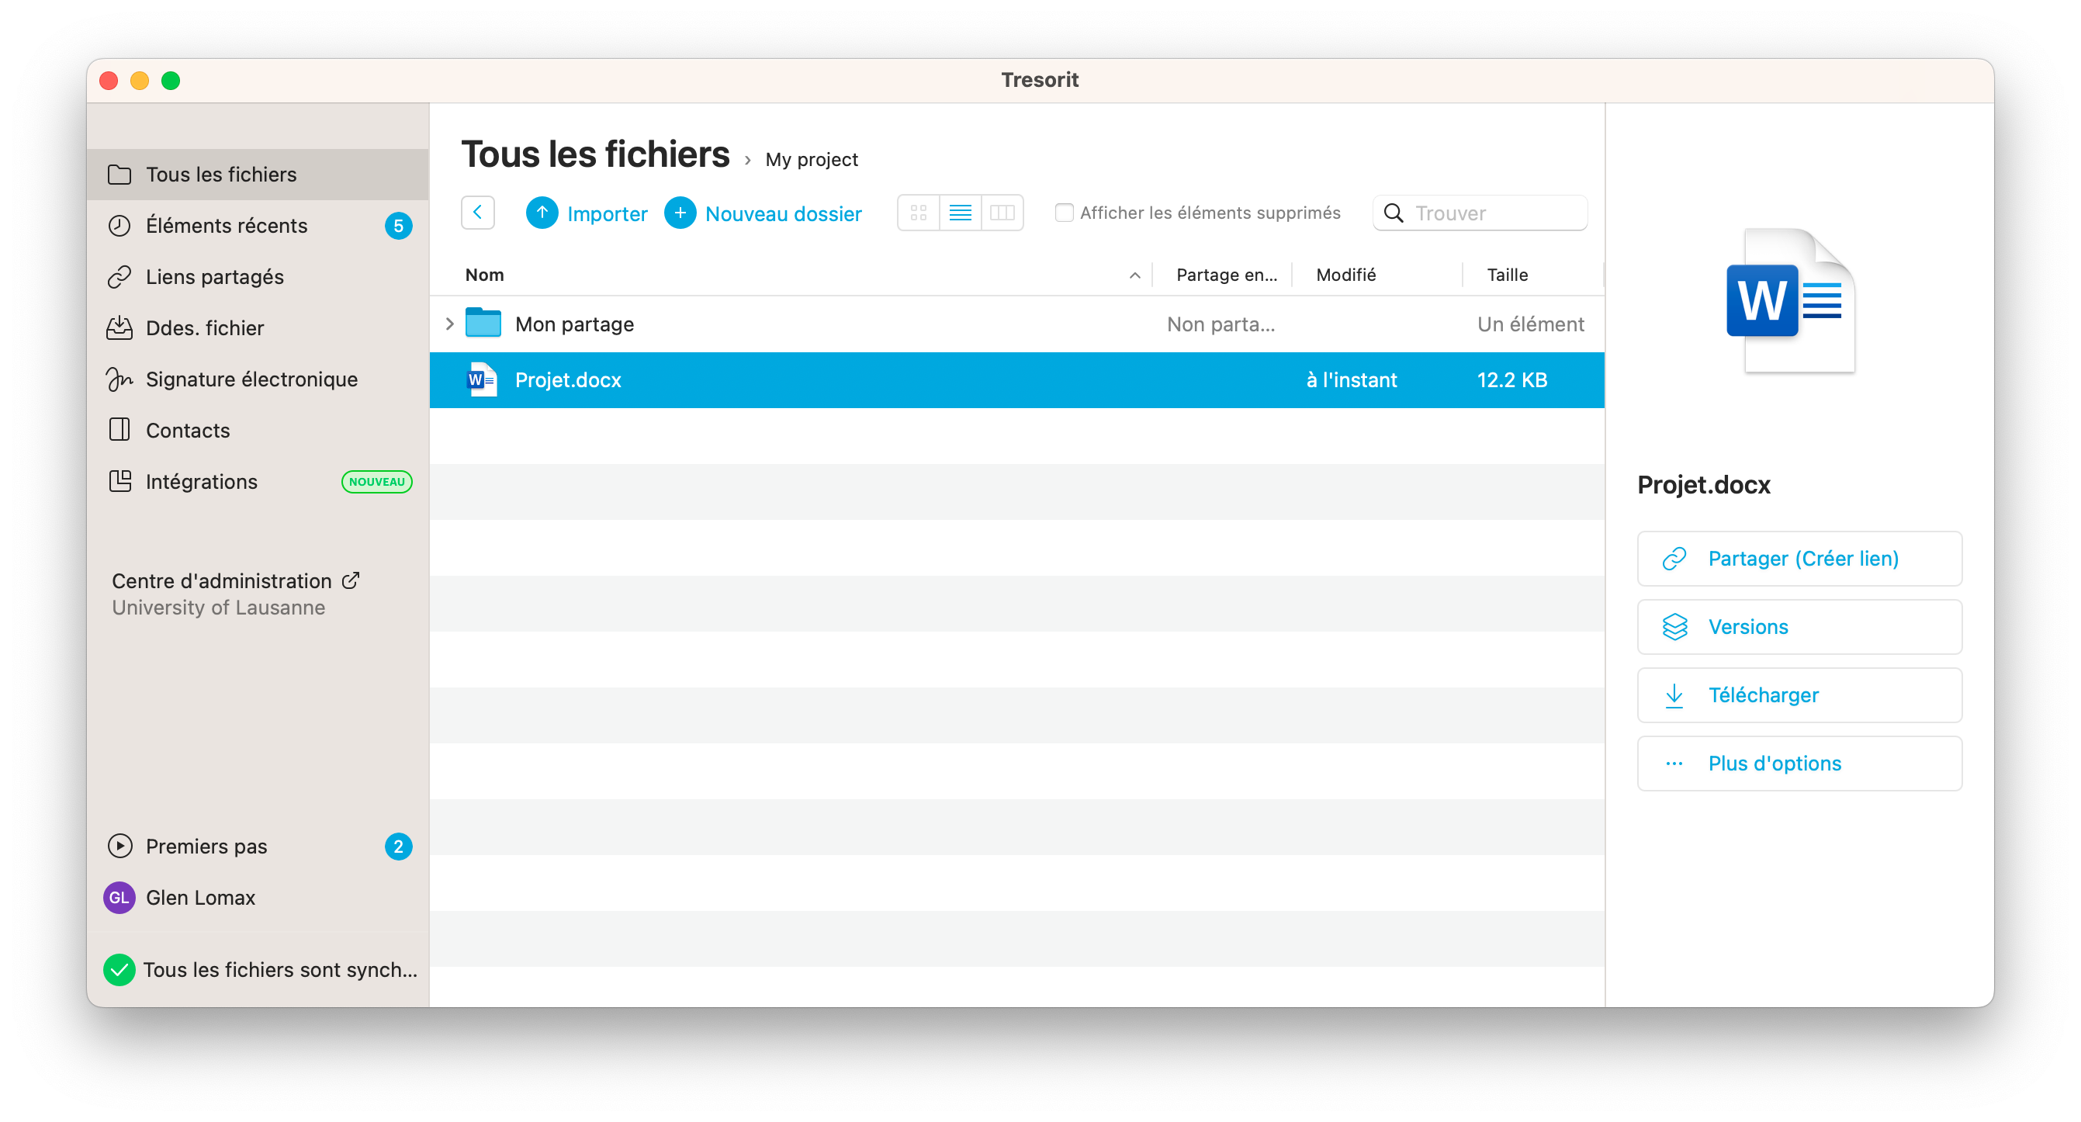
Task: Switch to grid view layout
Action: click(919, 213)
